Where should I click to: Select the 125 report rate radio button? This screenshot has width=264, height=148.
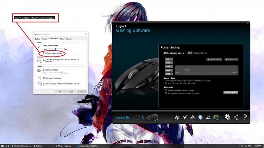pos(166,83)
